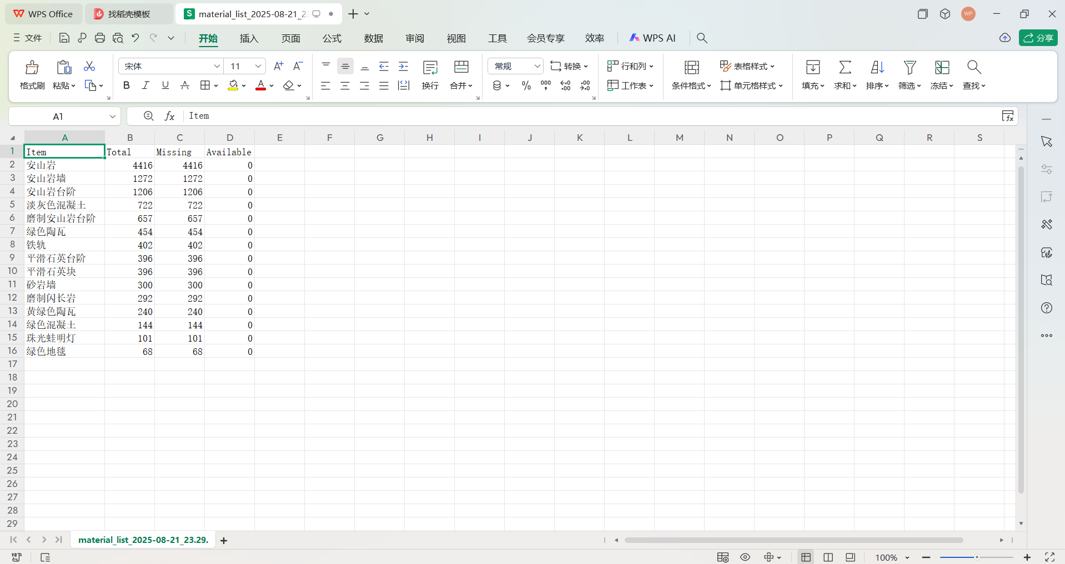Screen dimensions: 1065x564
Task: Open the File (文件) menu
Action: point(28,38)
